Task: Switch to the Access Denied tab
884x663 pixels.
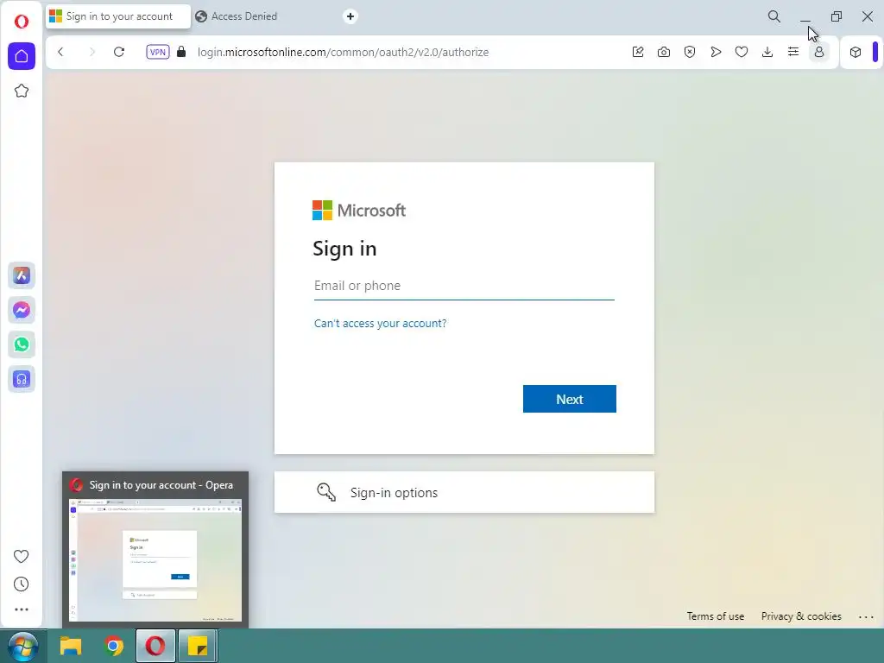Action: click(x=243, y=16)
